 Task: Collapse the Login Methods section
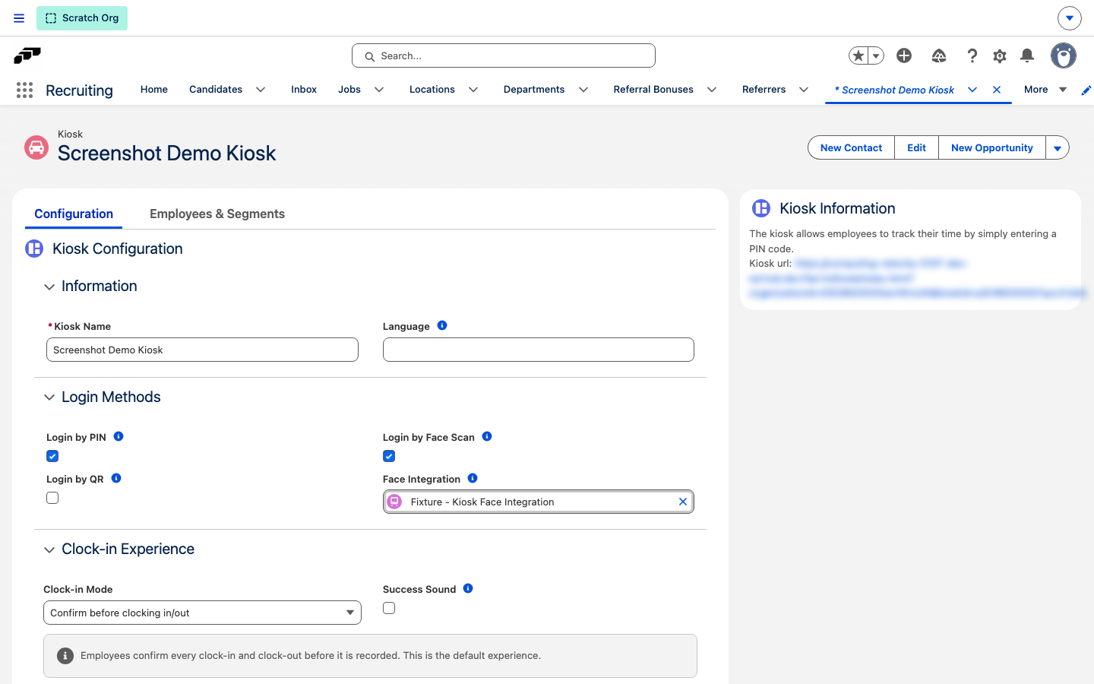pyautogui.click(x=49, y=397)
